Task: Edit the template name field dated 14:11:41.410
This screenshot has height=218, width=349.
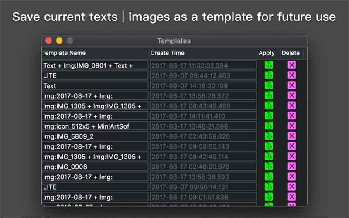Action: (x=95, y=116)
